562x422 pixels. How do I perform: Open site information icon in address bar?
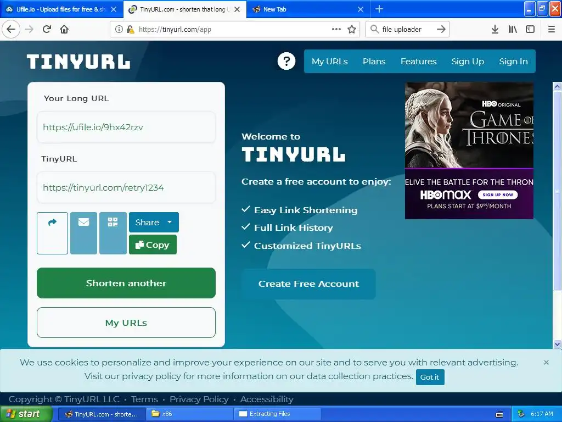click(x=119, y=30)
